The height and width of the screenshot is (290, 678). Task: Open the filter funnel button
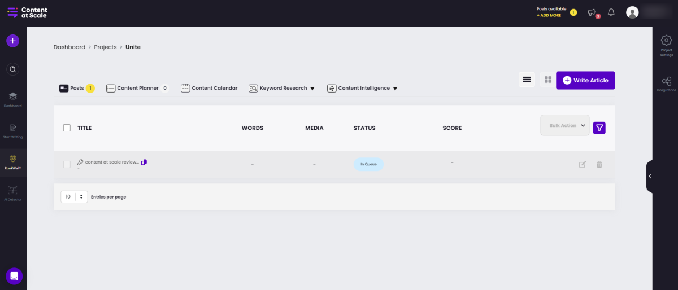599,128
